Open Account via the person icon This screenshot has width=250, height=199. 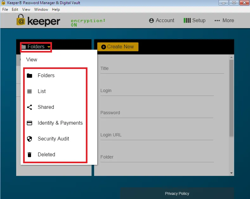(x=151, y=21)
